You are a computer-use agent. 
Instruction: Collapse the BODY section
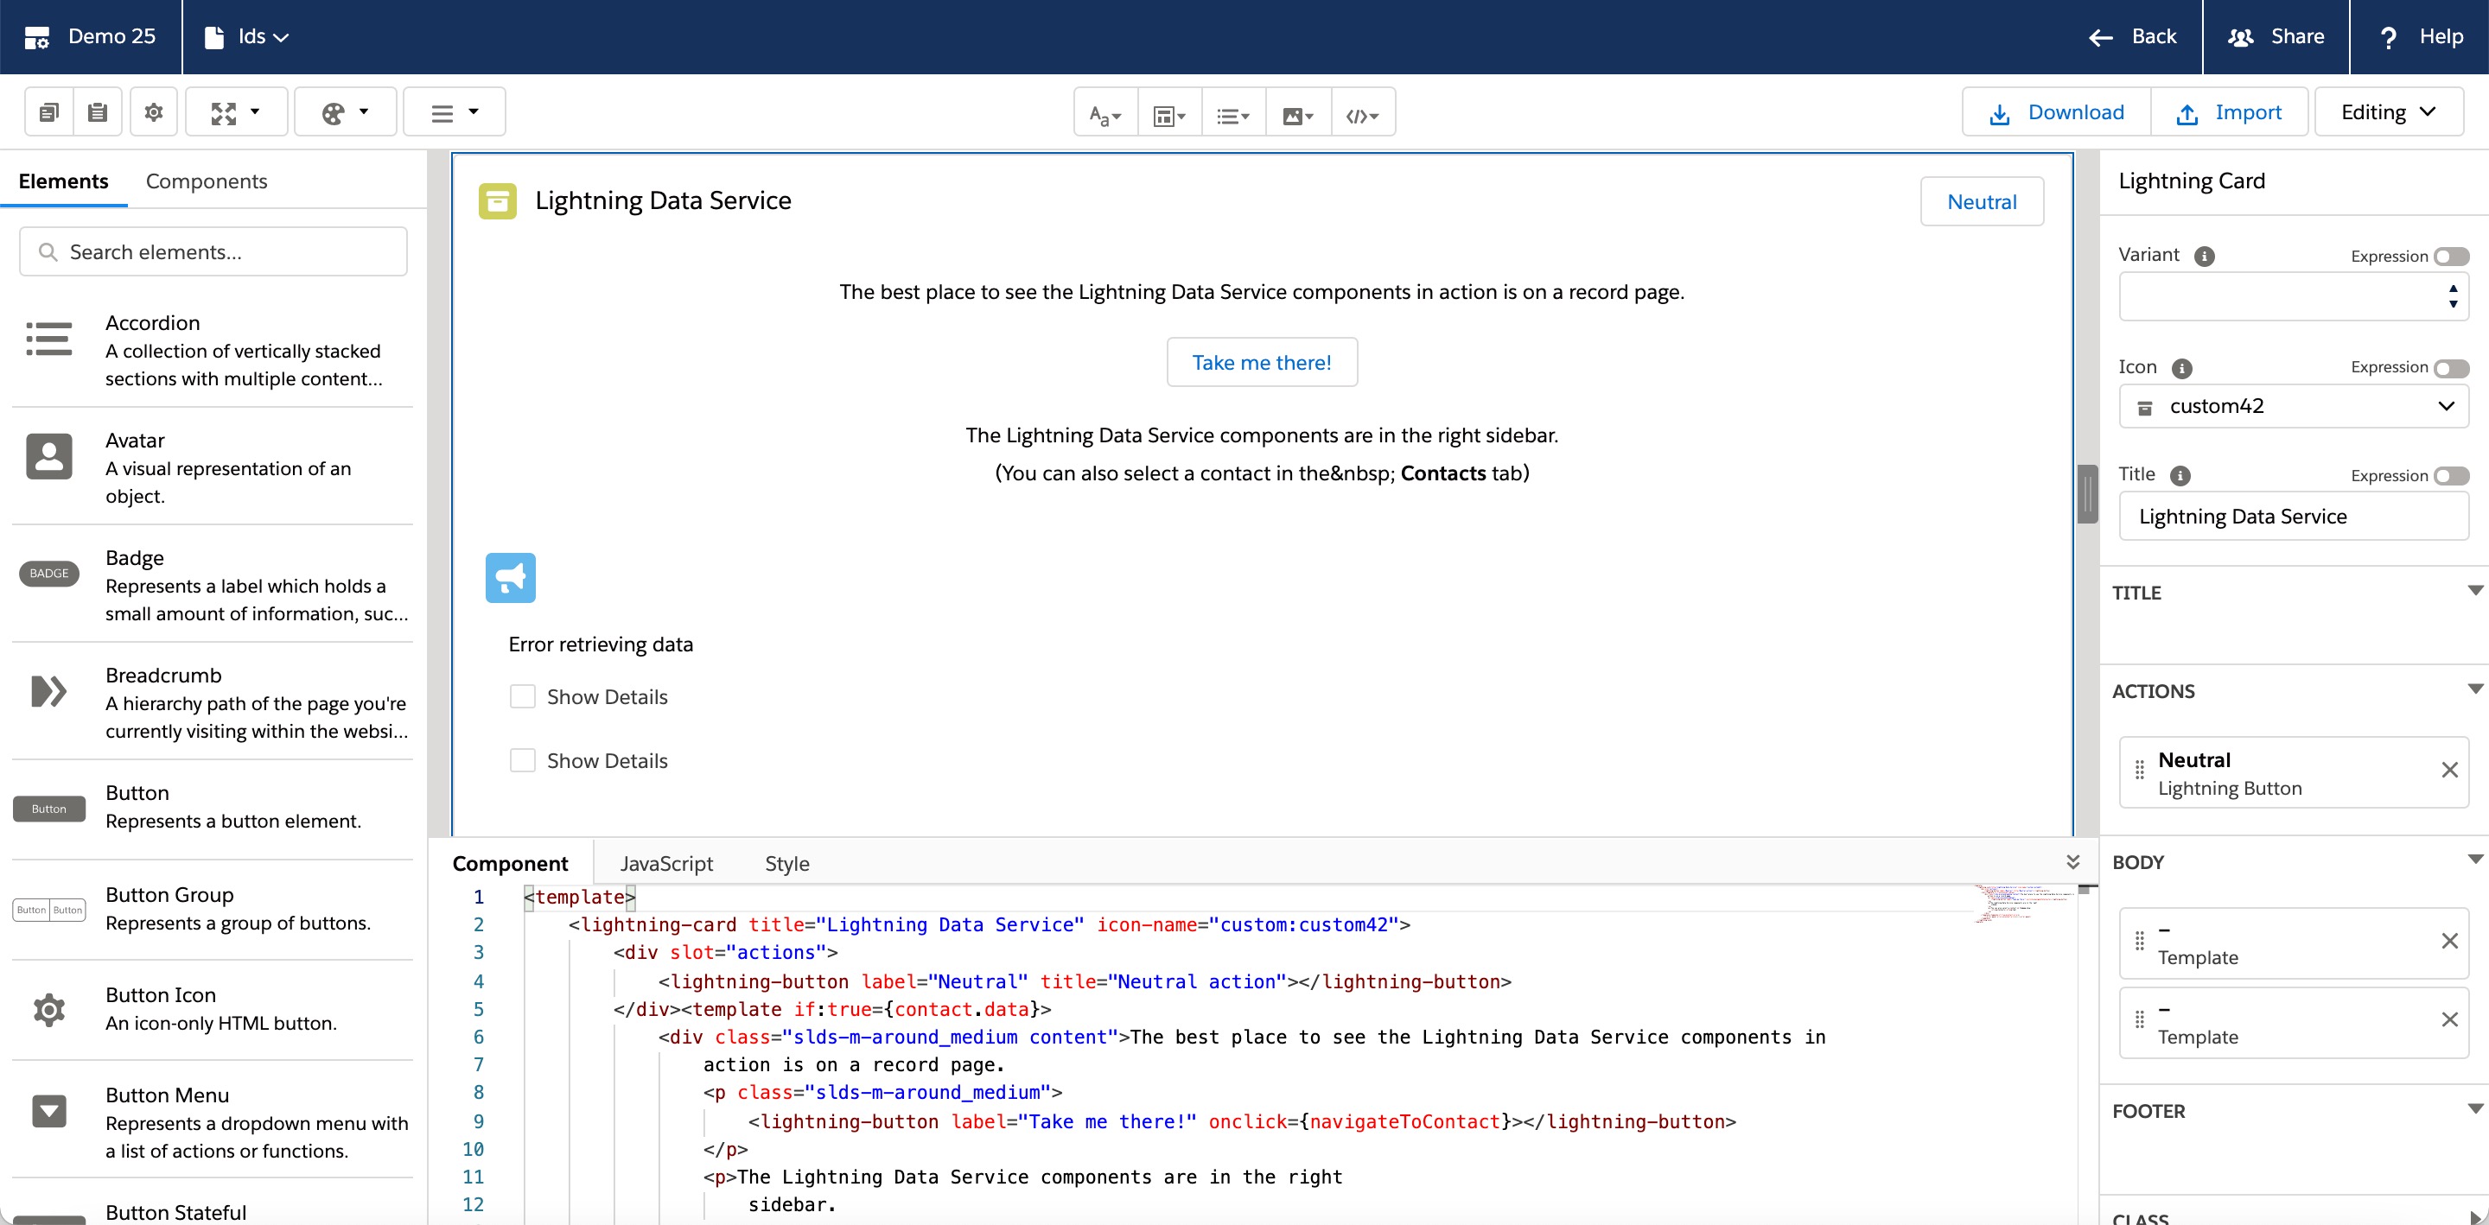pyautogui.click(x=2475, y=860)
